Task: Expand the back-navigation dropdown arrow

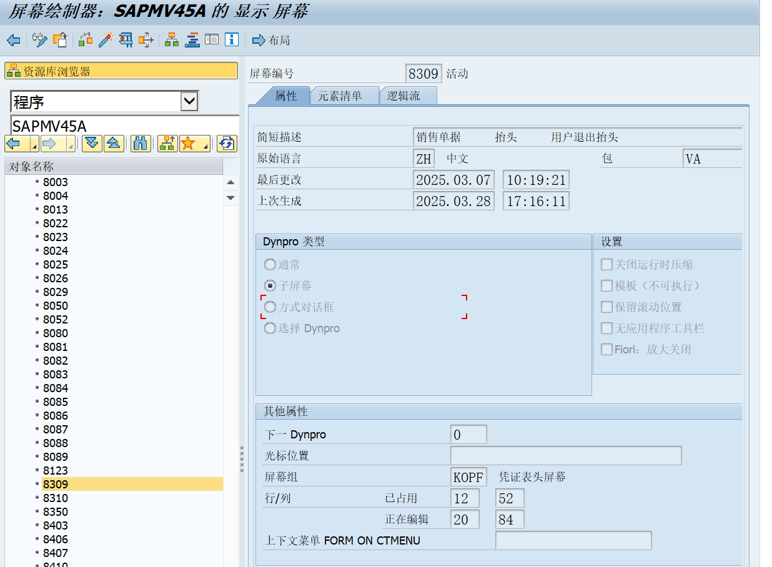Action: (36, 148)
